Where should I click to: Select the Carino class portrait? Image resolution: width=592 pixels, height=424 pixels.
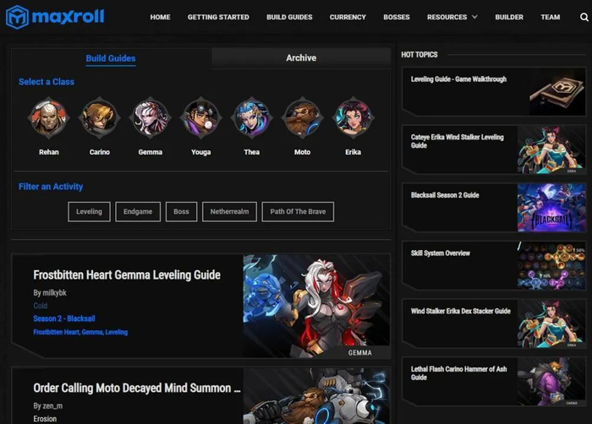(x=99, y=117)
